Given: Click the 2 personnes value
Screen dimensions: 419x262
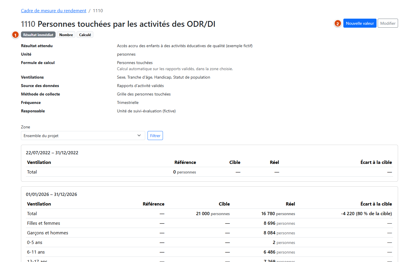Looking at the screenshot, I should [x=284, y=242].
